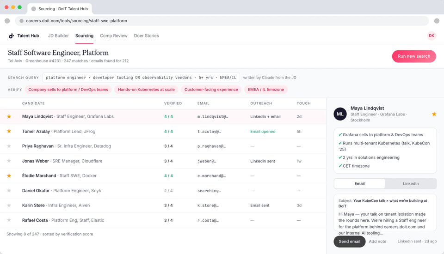Click '2 yrs in solutions engineering' item
The height and width of the screenshot is (254, 444).
pyautogui.click(x=369, y=157)
